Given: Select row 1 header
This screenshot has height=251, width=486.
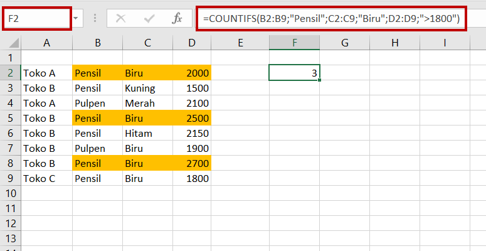Looking at the screenshot, I should coord(10,58).
